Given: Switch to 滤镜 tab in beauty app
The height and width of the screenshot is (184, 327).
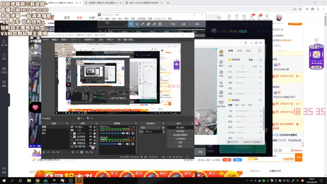Looking at the screenshot, I should click(x=240, y=51).
